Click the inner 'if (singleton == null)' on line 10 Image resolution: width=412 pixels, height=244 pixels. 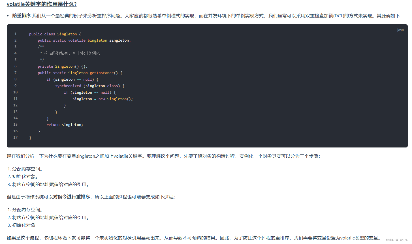pos(90,92)
